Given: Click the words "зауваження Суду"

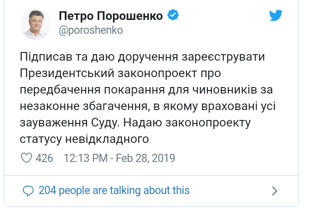Looking at the screenshot, I should [x=68, y=123].
